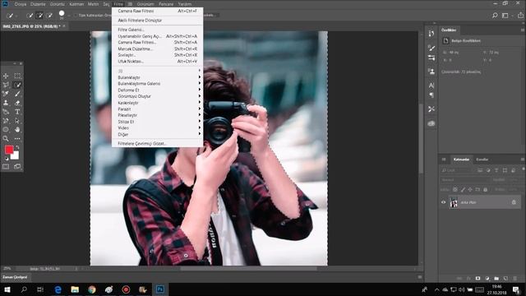Open the crossed-tools Tool Presets icon
Viewport: 526px width, 296px height.
(x=431, y=109)
